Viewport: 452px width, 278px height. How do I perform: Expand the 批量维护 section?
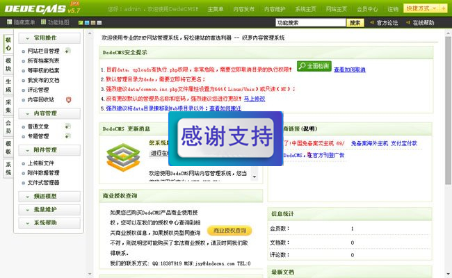tap(49, 210)
